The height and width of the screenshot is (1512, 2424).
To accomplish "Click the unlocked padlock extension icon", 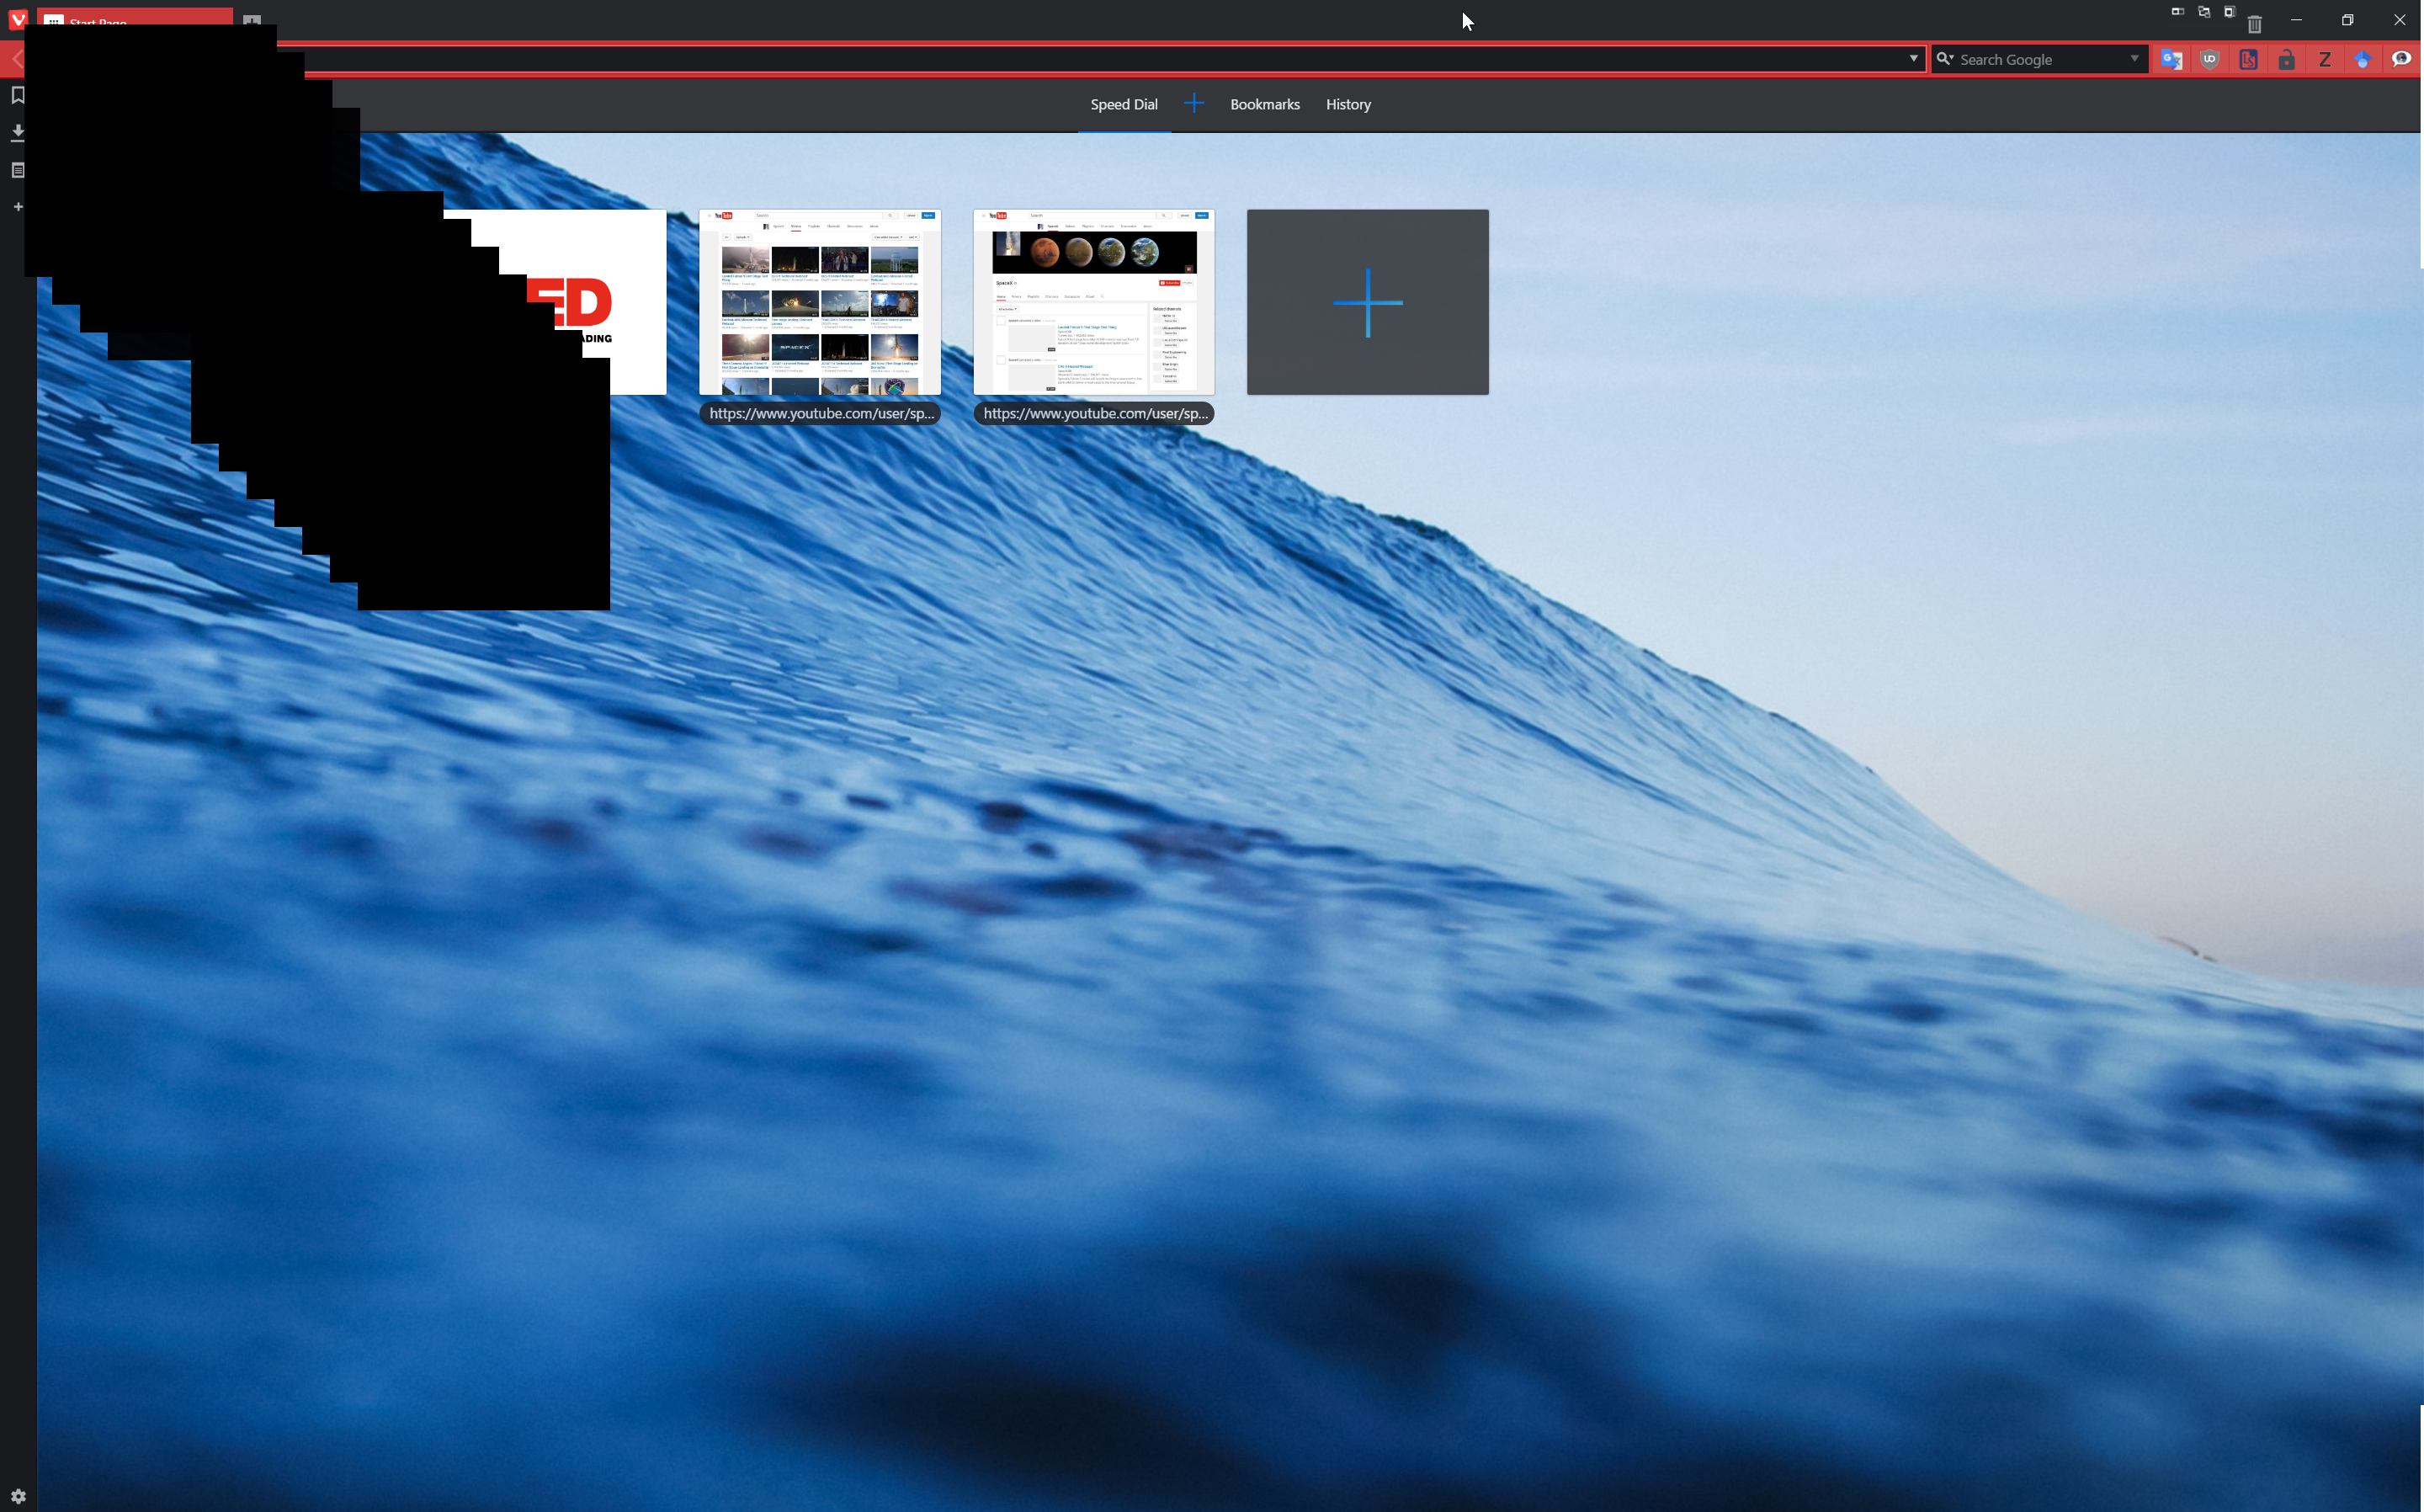I will (2286, 59).
